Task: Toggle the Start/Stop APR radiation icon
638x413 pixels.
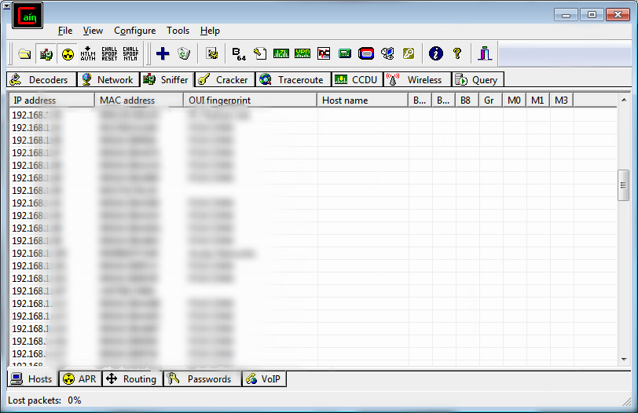Action: (x=68, y=53)
